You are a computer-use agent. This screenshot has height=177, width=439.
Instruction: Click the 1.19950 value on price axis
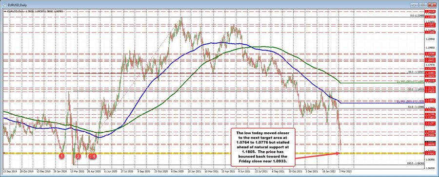pos(430,48)
